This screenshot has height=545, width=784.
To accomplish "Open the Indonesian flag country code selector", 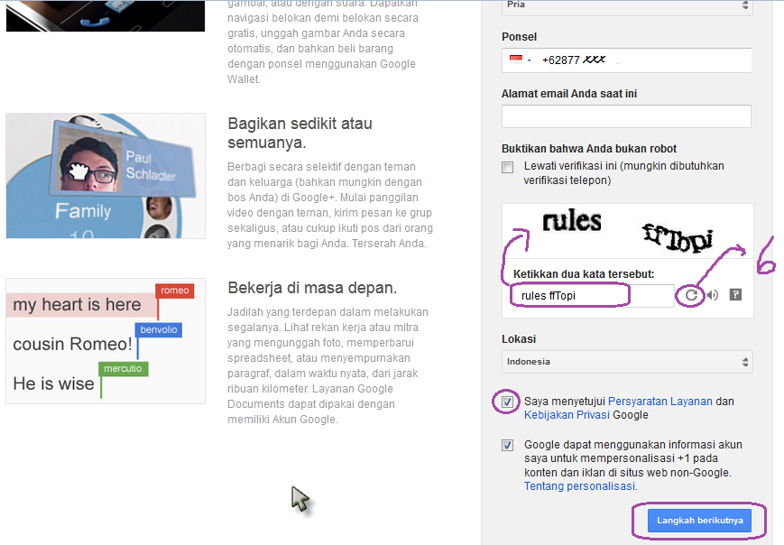I will pyautogui.click(x=520, y=60).
